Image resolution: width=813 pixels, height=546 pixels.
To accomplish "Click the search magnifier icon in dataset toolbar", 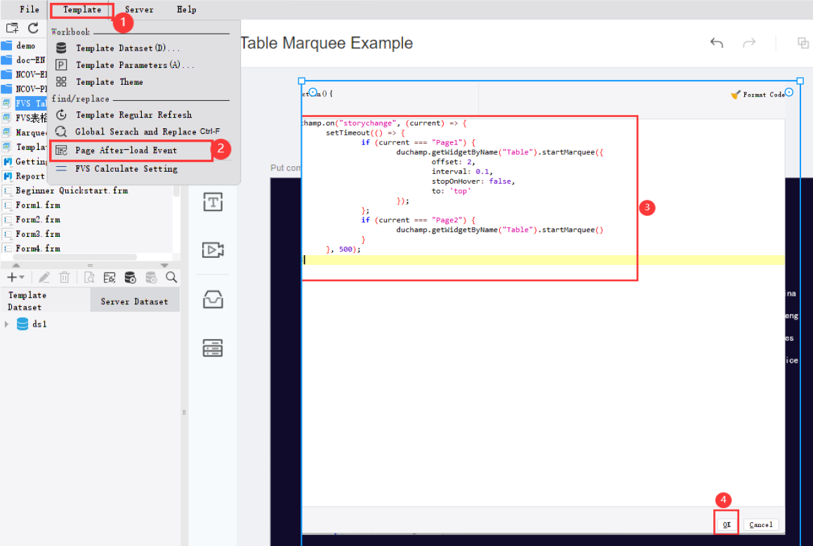I will tap(172, 277).
